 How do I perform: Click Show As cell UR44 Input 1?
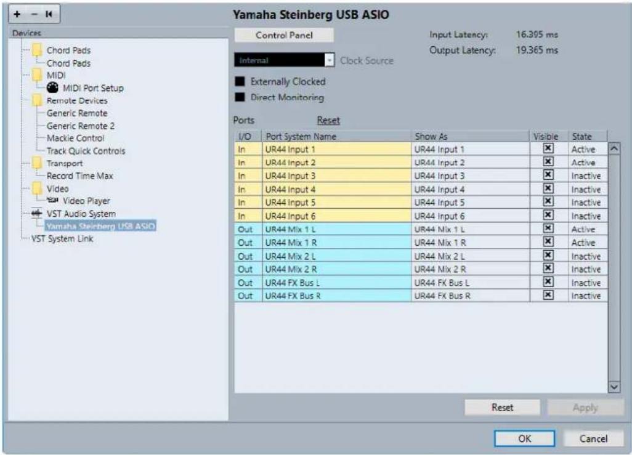pyautogui.click(x=471, y=149)
